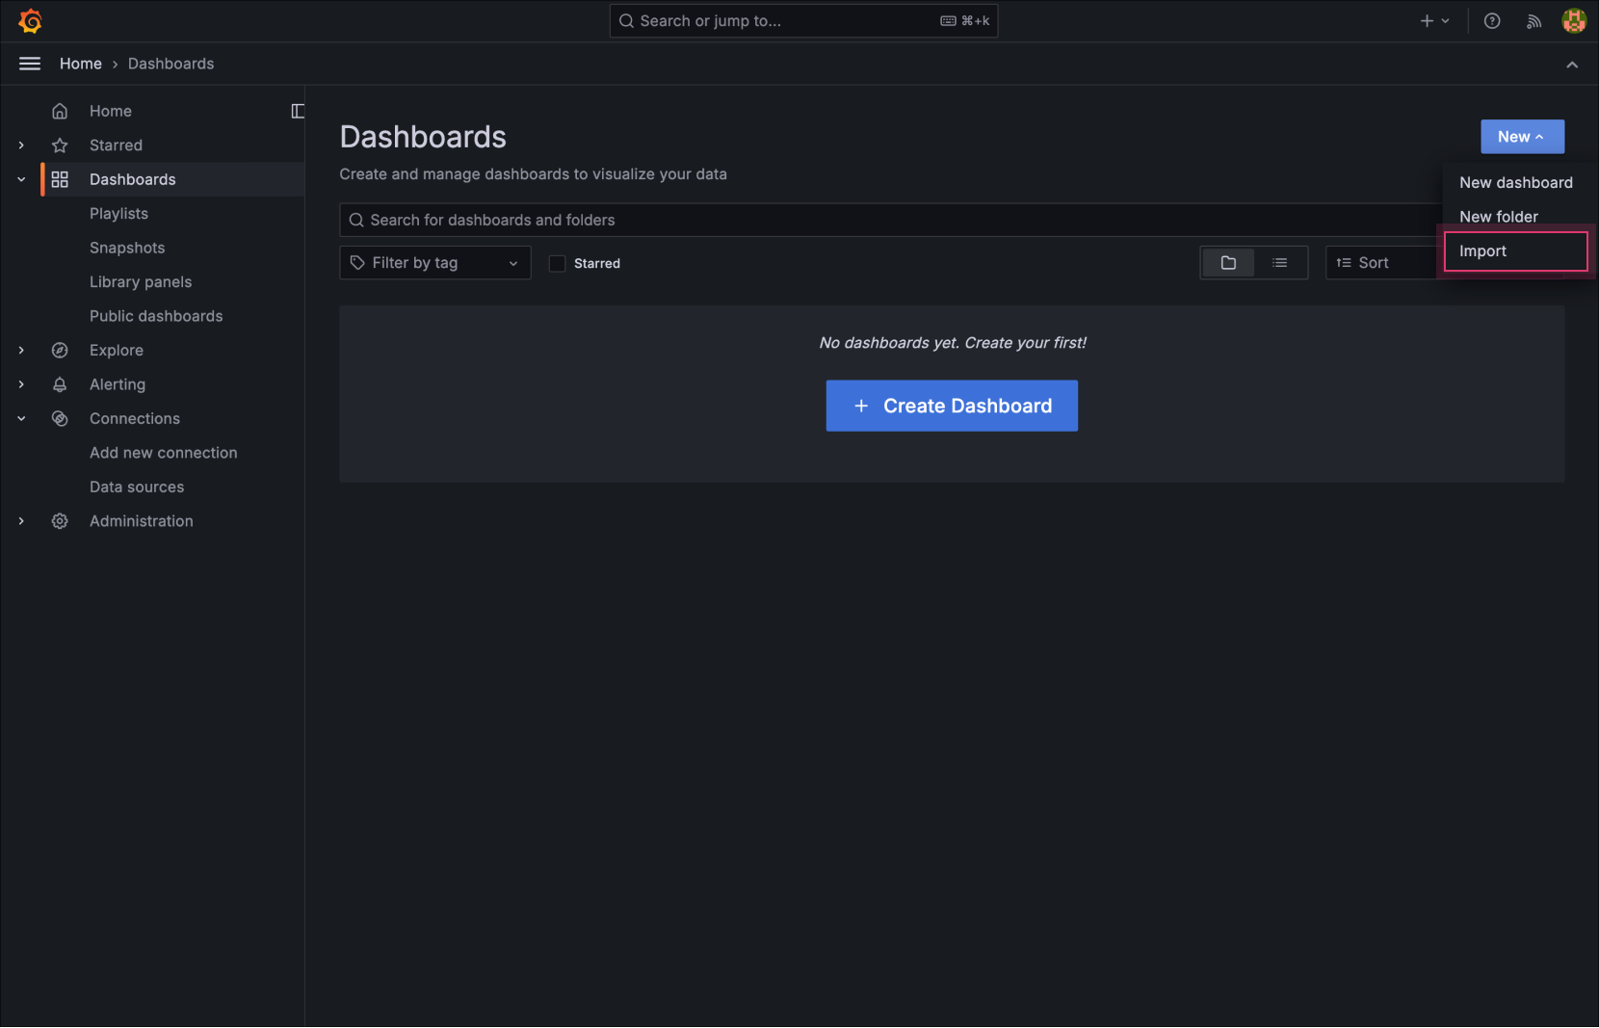Image resolution: width=1599 pixels, height=1028 pixels.
Task: Select New dashboard from menu
Action: tap(1516, 183)
